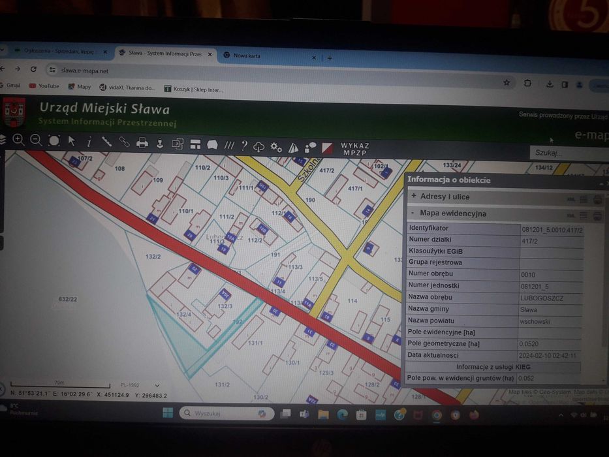Open the cloud download tool

[258, 146]
